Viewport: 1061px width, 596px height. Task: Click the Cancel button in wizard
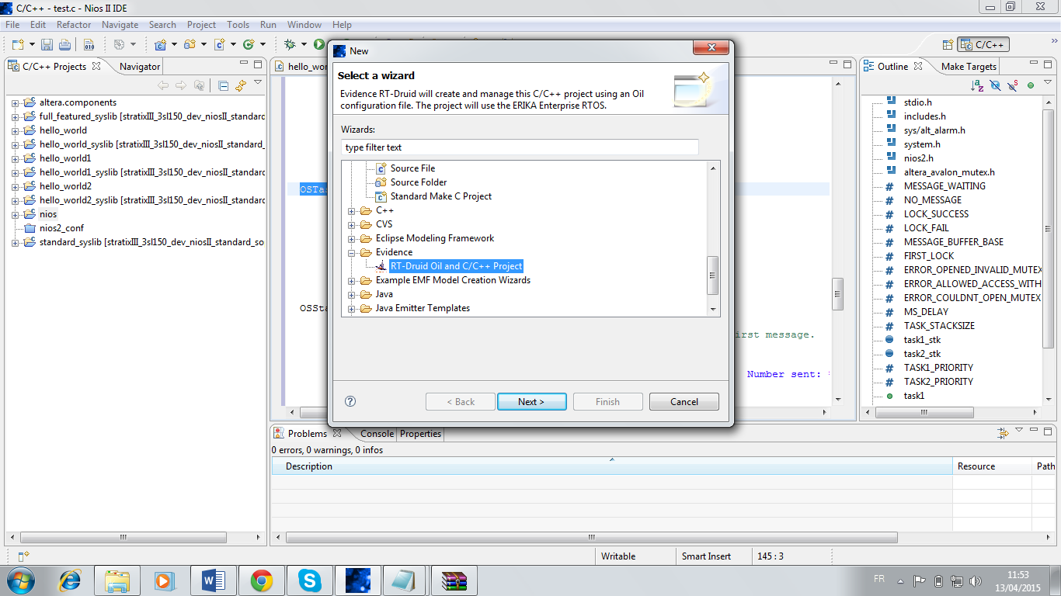(x=684, y=402)
